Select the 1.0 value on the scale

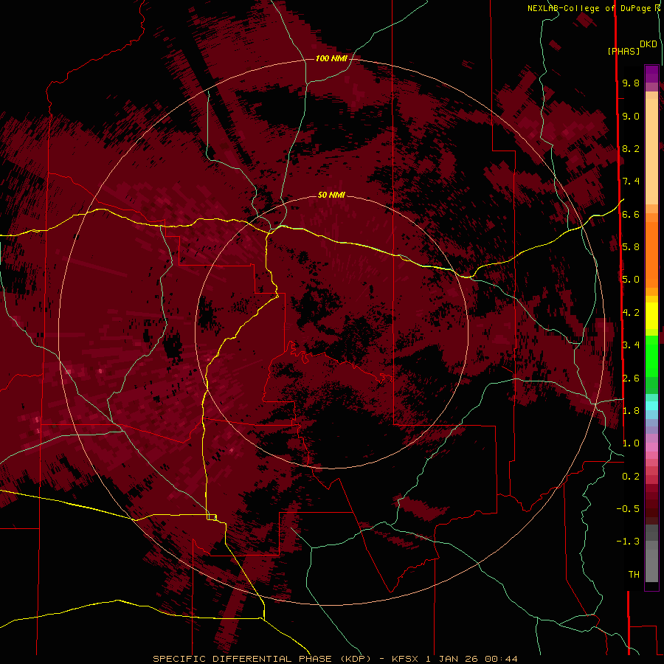click(631, 444)
